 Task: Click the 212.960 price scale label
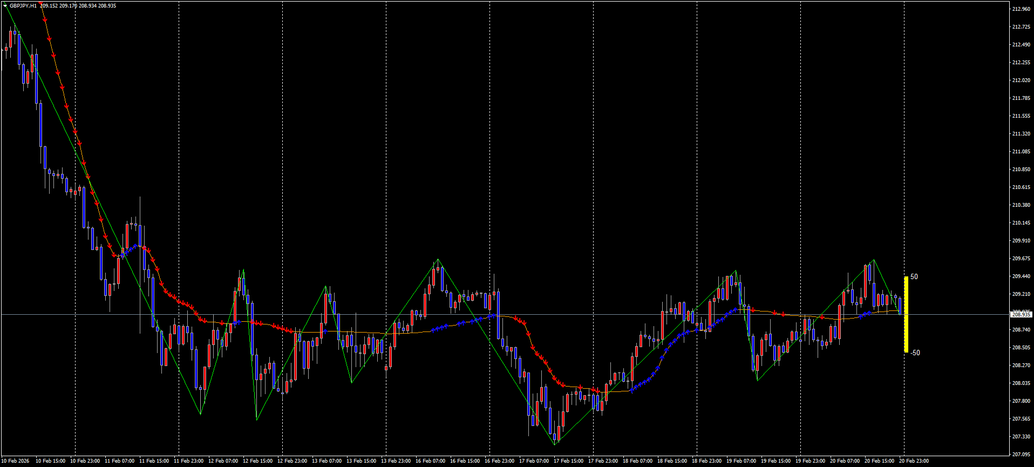1021,9
